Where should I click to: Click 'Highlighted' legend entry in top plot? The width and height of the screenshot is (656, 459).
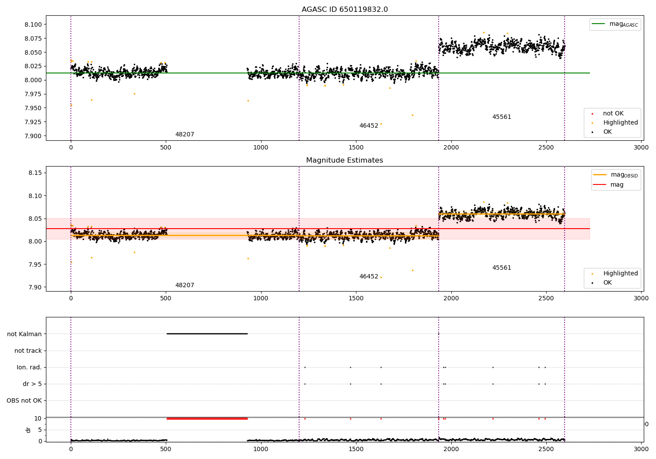click(614, 123)
